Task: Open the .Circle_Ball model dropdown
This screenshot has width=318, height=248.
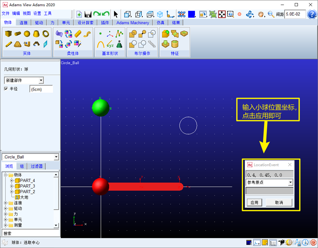Action: click(x=56, y=157)
